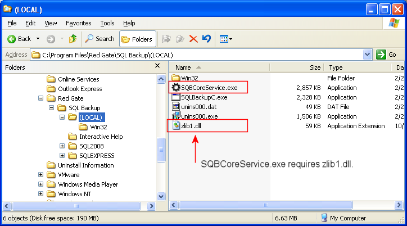Image resolution: width=407 pixels, height=226 pixels.
Task: Select the zlib1.dll file icon
Action: click(x=175, y=126)
